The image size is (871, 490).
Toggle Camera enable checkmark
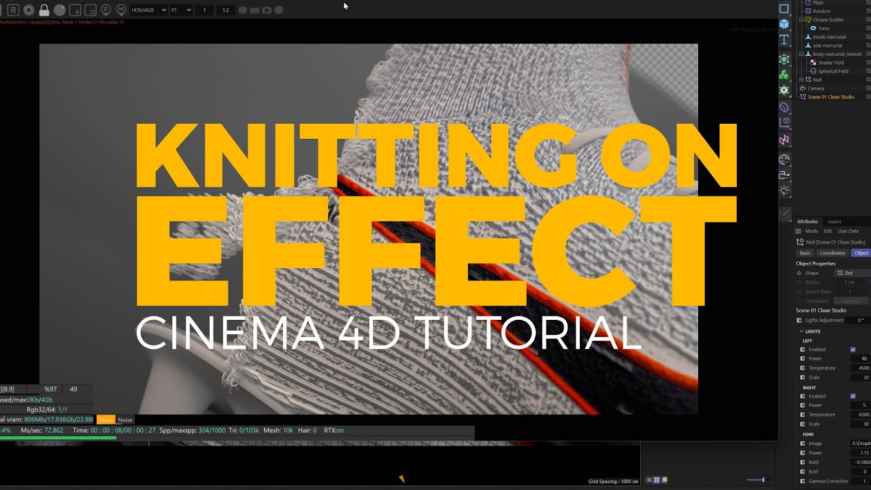click(x=868, y=88)
